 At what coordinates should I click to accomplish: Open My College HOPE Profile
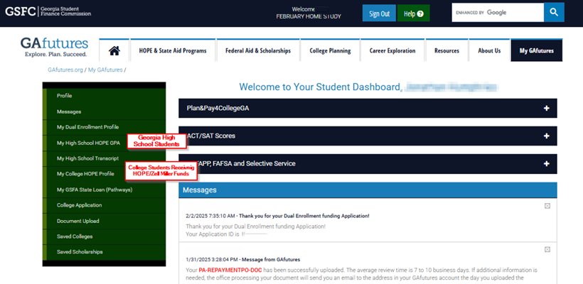click(x=104, y=174)
